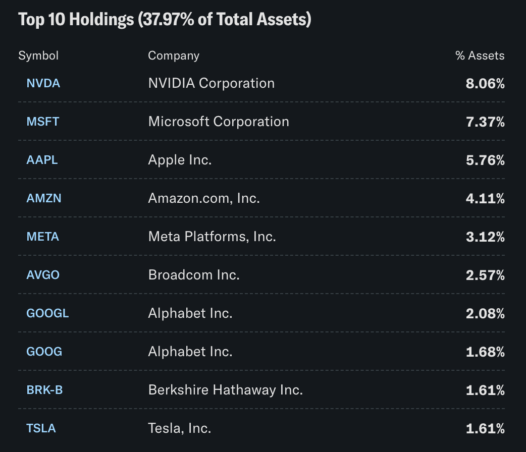526x452 pixels.
Task: Click the Meta Platforms, Inc. company name
Action: (212, 237)
